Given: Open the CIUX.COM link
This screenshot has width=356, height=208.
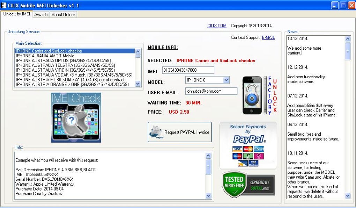Looking at the screenshot, I should coord(217,26).
